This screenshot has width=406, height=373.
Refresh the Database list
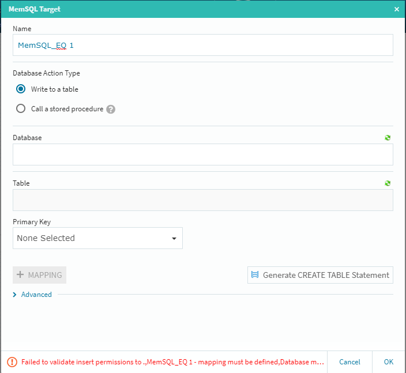(x=388, y=138)
